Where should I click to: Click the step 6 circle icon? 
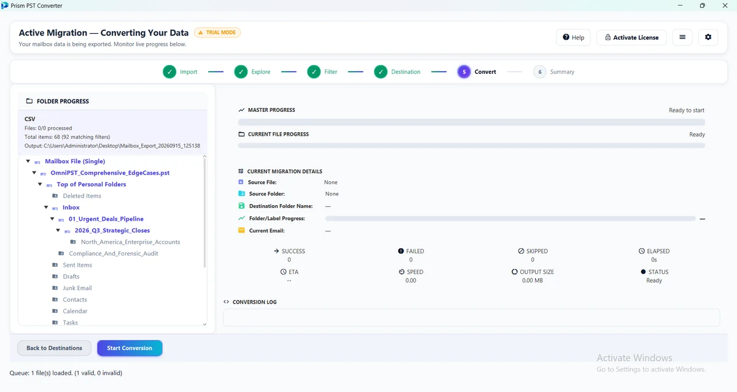pyautogui.click(x=540, y=72)
